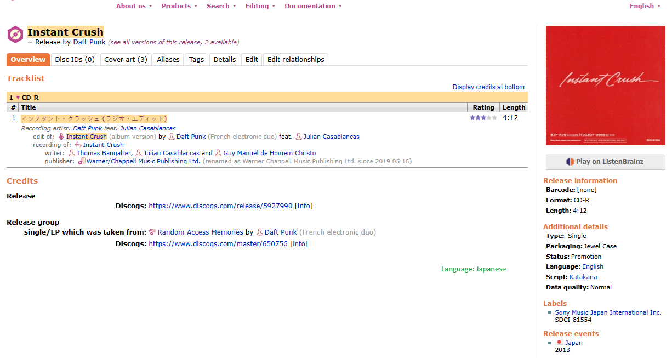
Task: Click Play on ListenBrainz button
Action: [605, 162]
